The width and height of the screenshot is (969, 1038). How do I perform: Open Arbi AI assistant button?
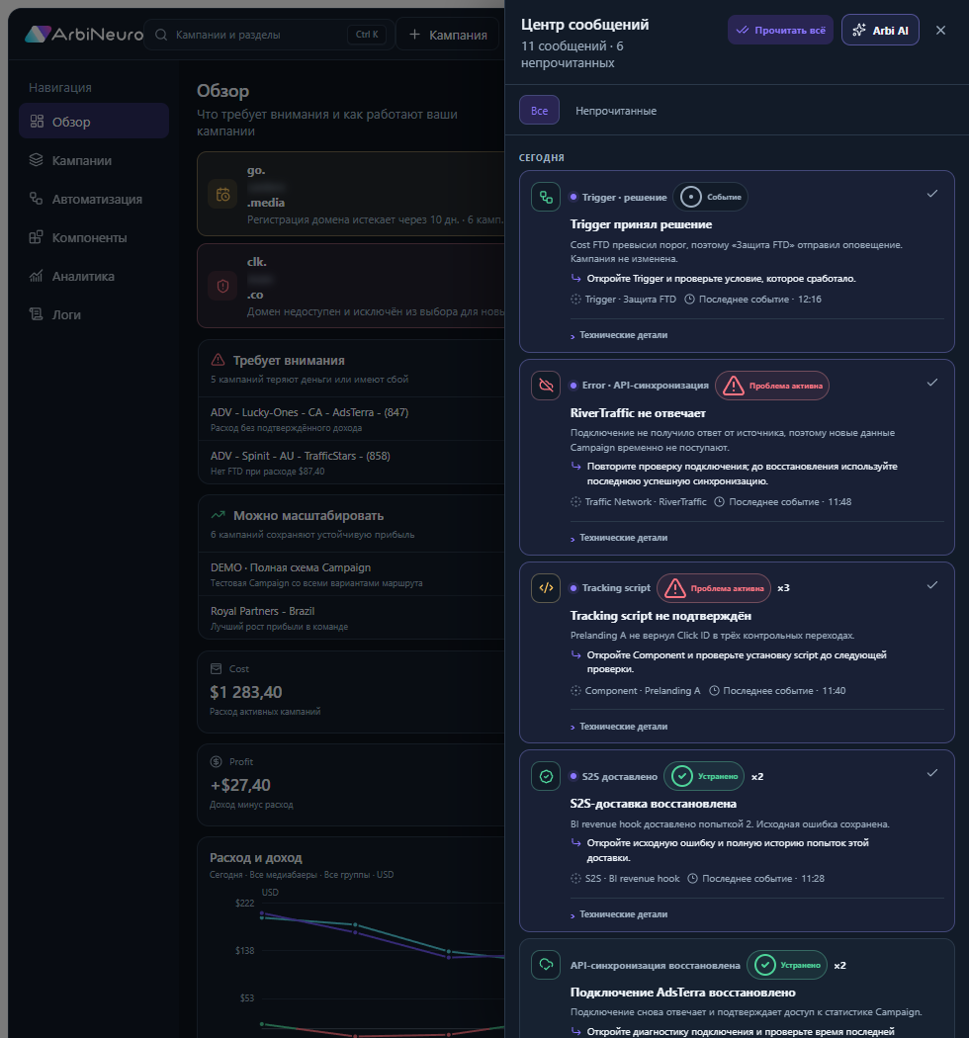tap(880, 31)
